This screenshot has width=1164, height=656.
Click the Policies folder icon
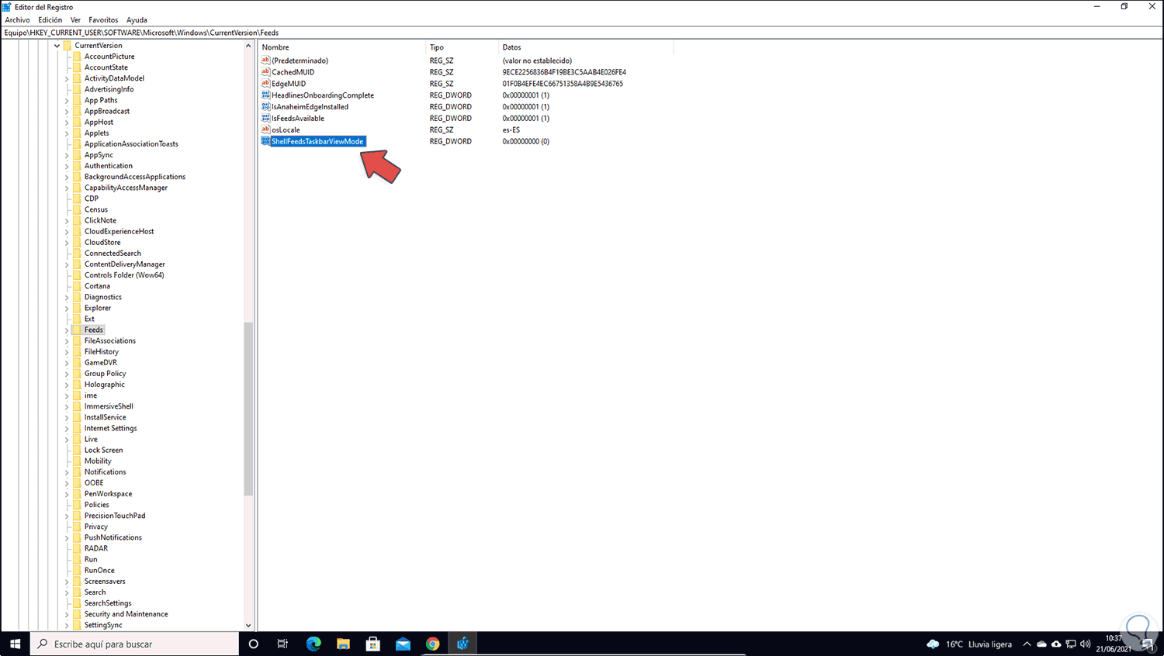tap(77, 505)
